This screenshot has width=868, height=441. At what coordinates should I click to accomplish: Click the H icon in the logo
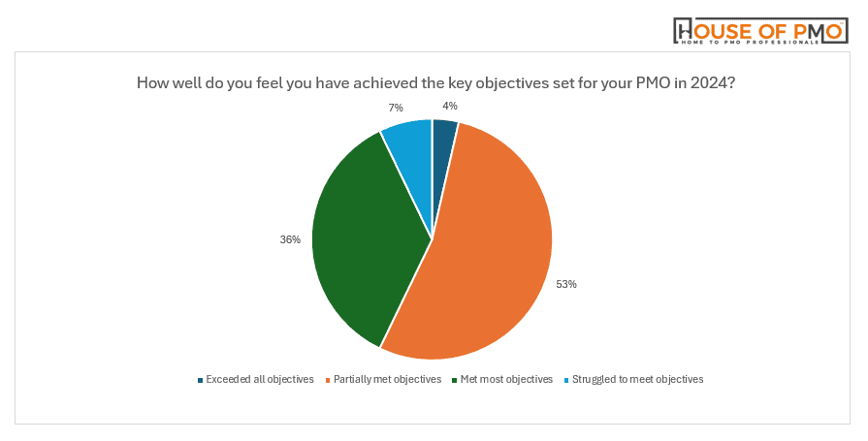coord(684,30)
